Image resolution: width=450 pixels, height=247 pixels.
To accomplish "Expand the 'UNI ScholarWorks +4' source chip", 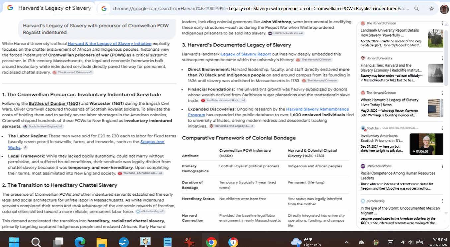I will coord(286,33).
